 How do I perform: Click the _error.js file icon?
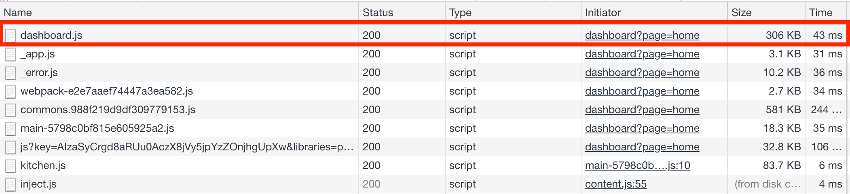tap(11, 73)
